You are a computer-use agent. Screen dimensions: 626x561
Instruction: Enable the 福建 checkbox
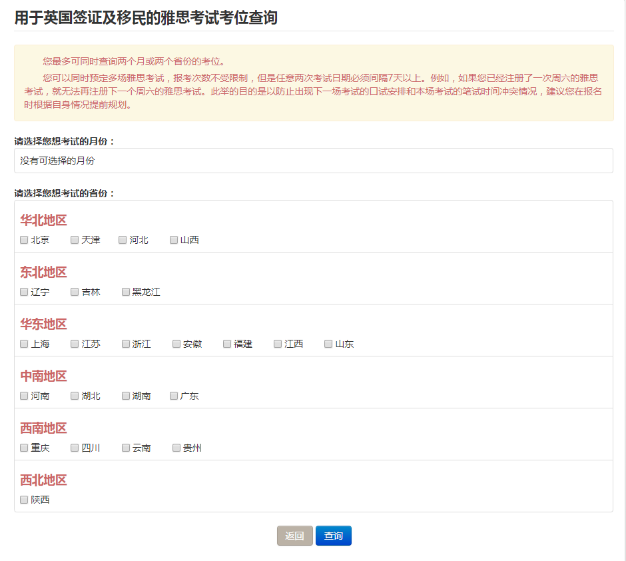[227, 344]
